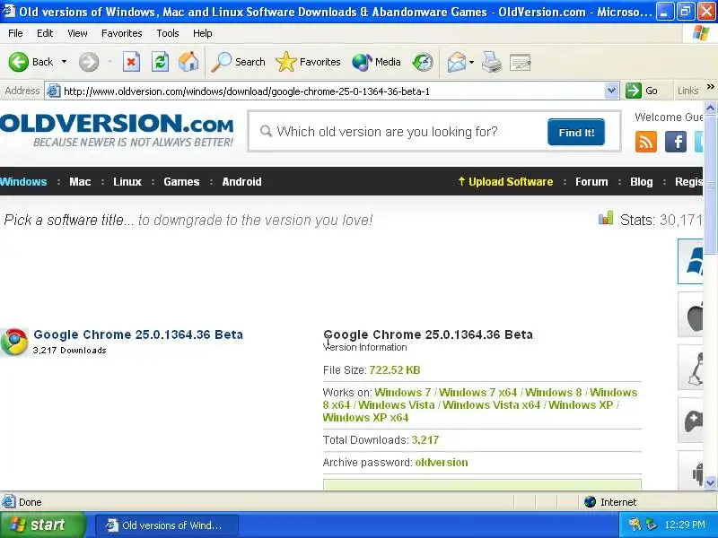Click the keys icon in system tray
The width and height of the screenshot is (718, 538).
pyautogui.click(x=635, y=525)
